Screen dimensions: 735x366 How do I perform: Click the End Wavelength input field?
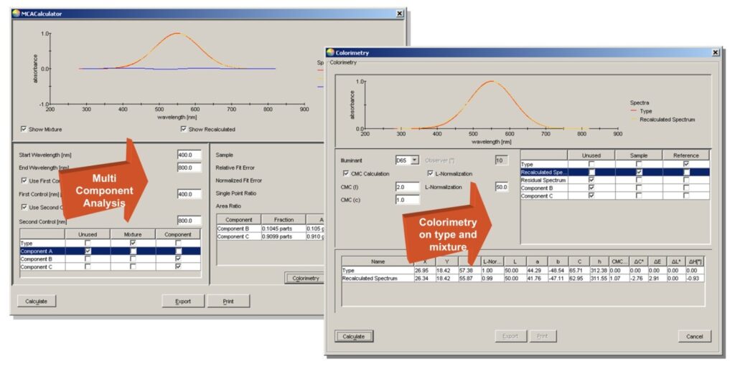[189, 168]
